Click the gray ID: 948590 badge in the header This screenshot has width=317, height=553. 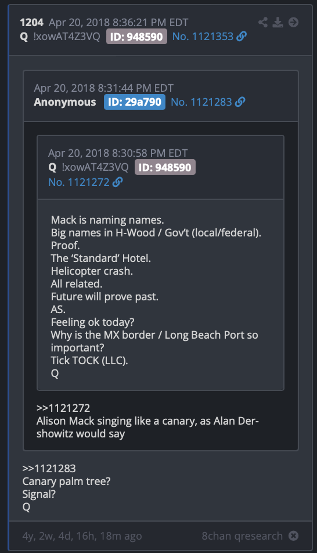tap(136, 37)
